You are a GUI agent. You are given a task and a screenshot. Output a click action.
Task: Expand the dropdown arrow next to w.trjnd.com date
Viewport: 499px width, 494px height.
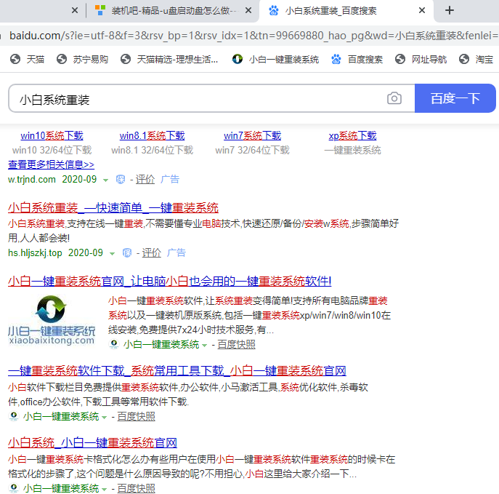tap(105, 180)
